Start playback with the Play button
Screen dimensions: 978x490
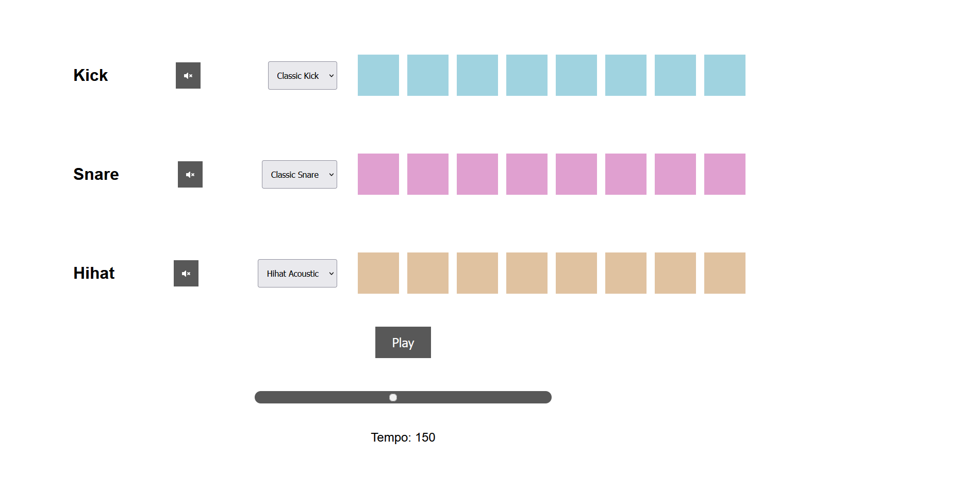click(403, 342)
